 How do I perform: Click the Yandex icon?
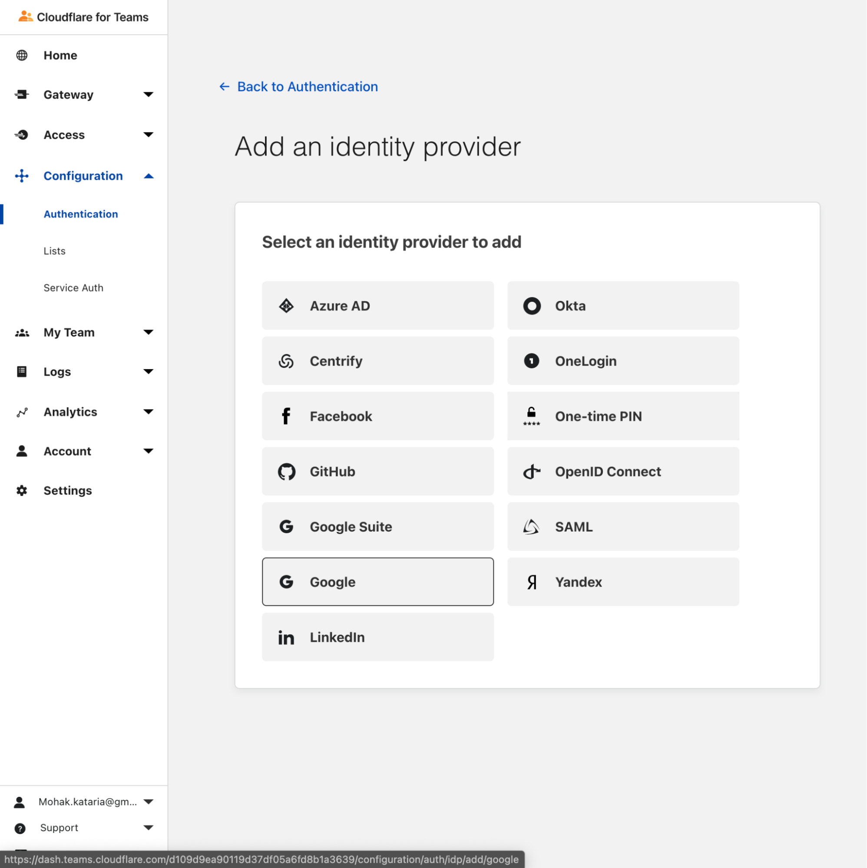click(532, 582)
